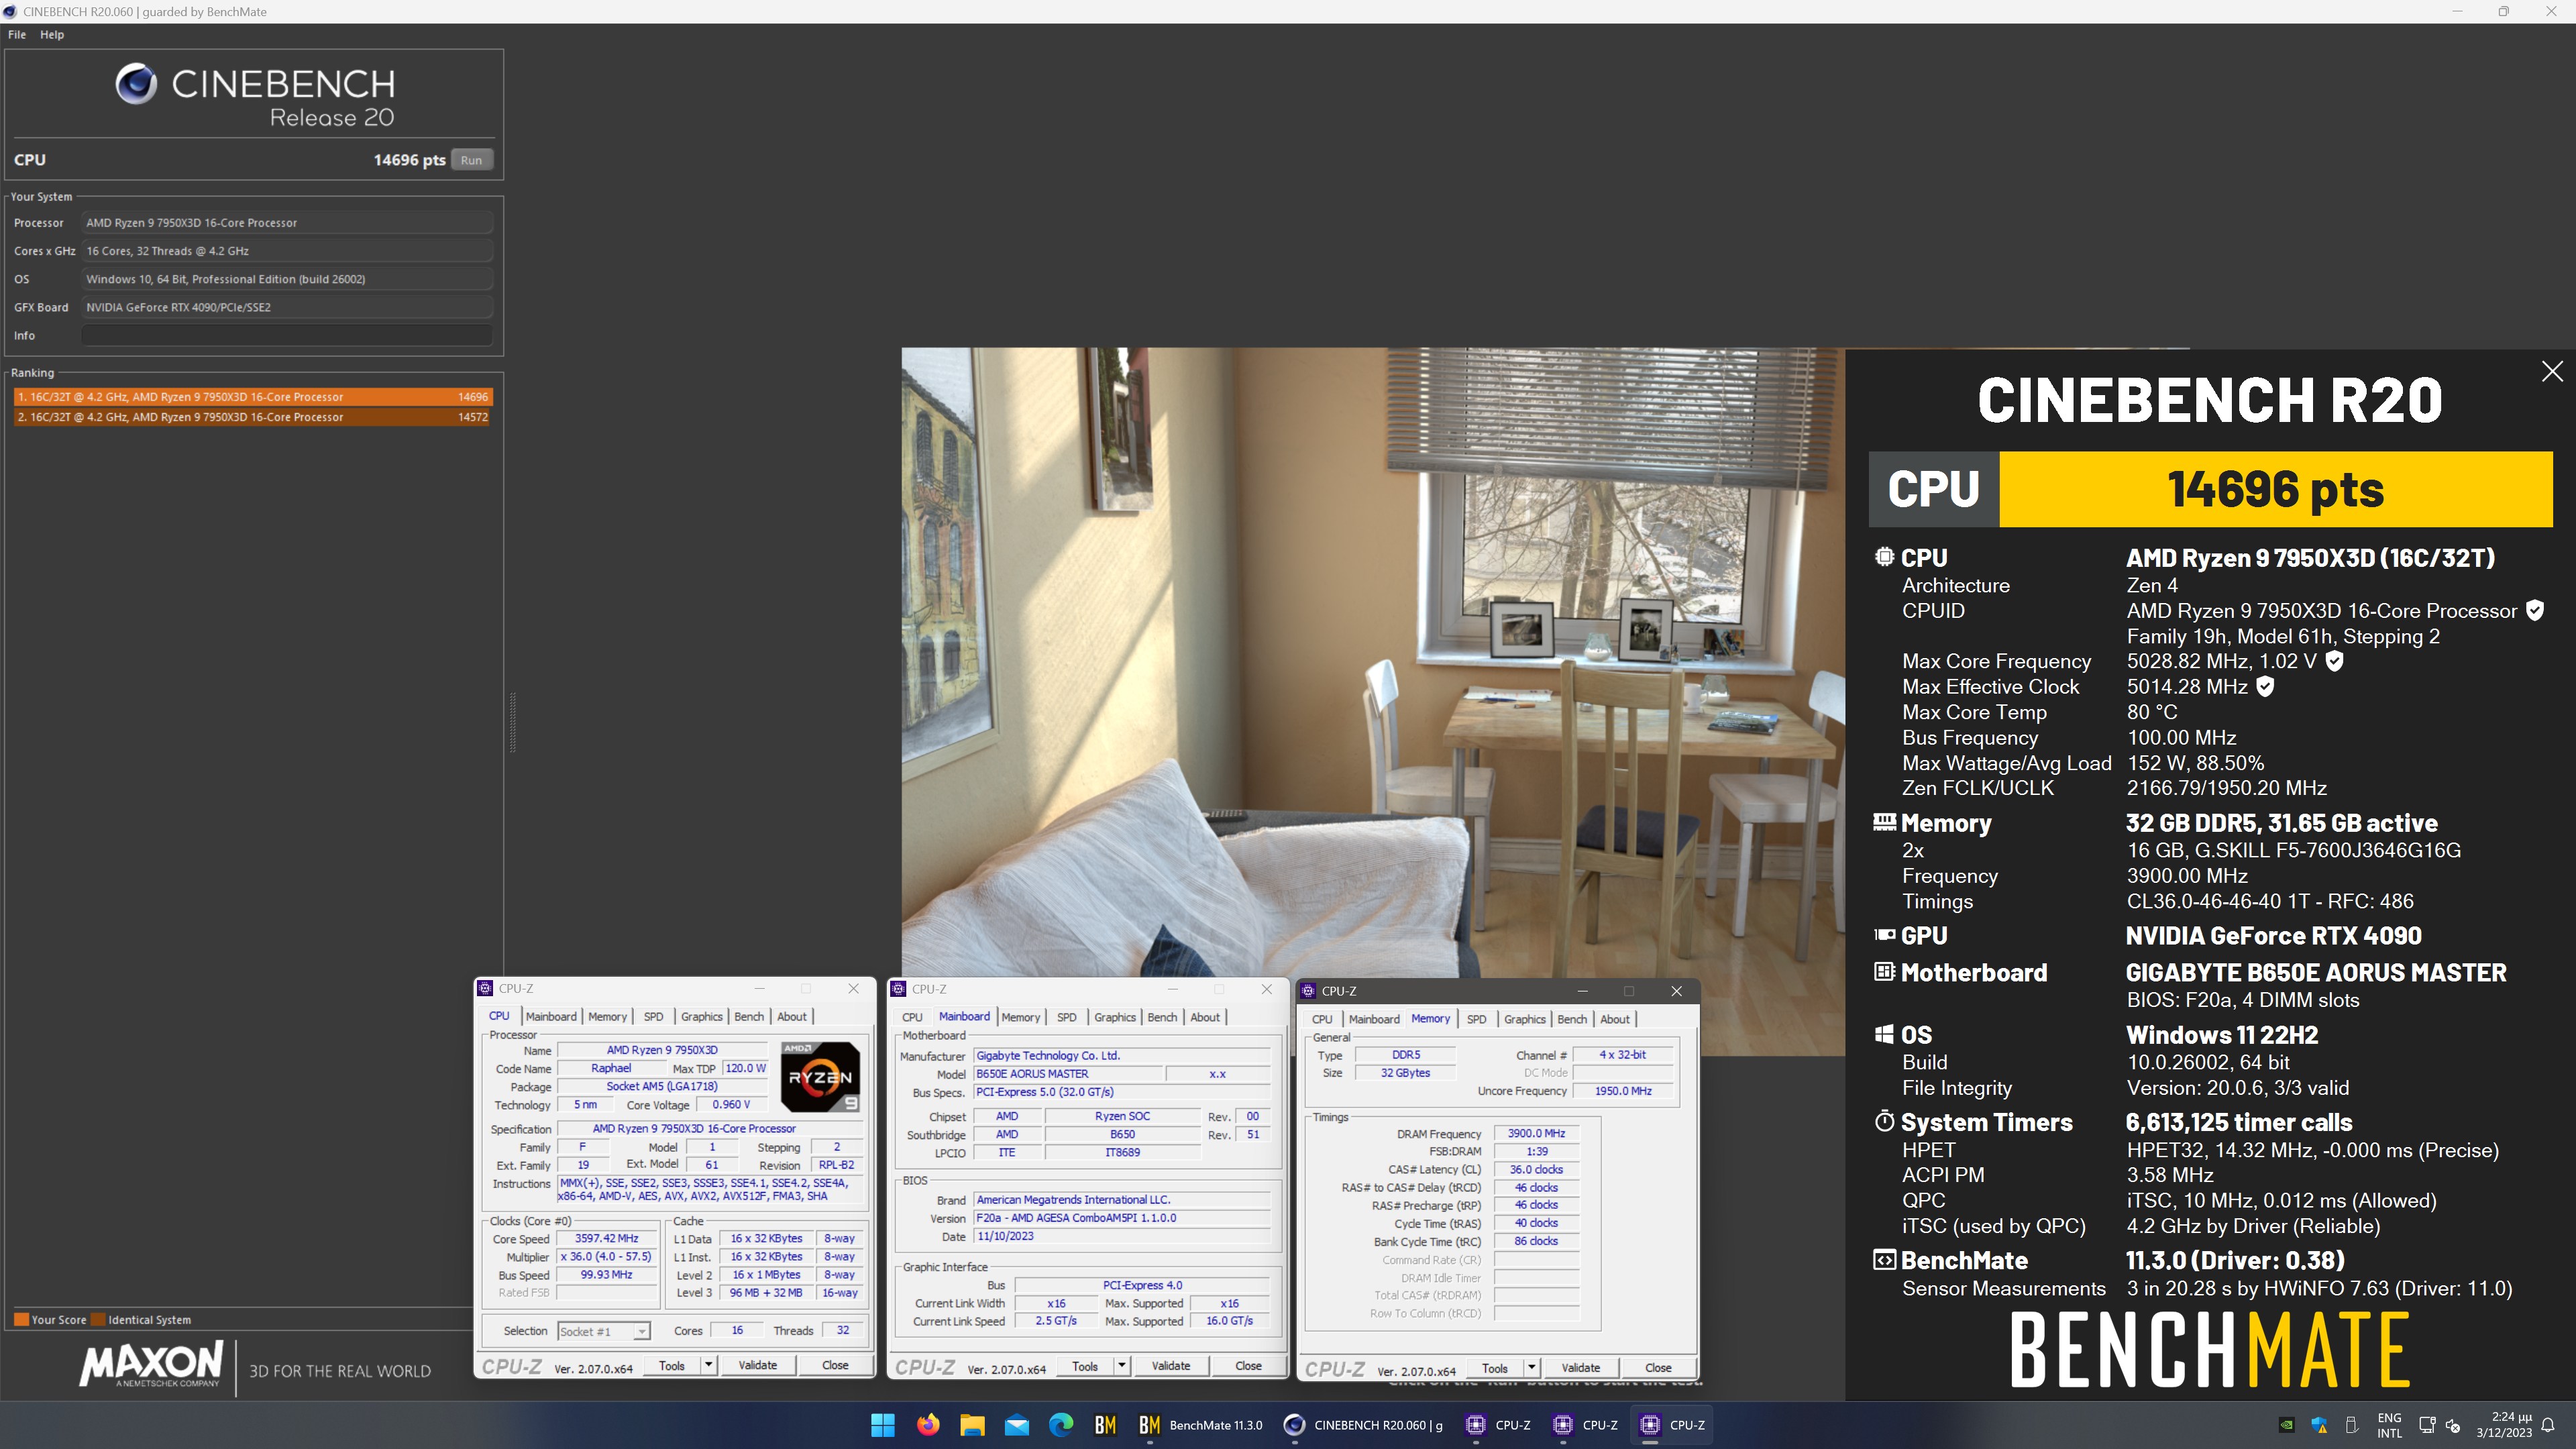Open File Explorer from the taskbar
Viewport: 2576px width, 1449px height.
point(972,1425)
